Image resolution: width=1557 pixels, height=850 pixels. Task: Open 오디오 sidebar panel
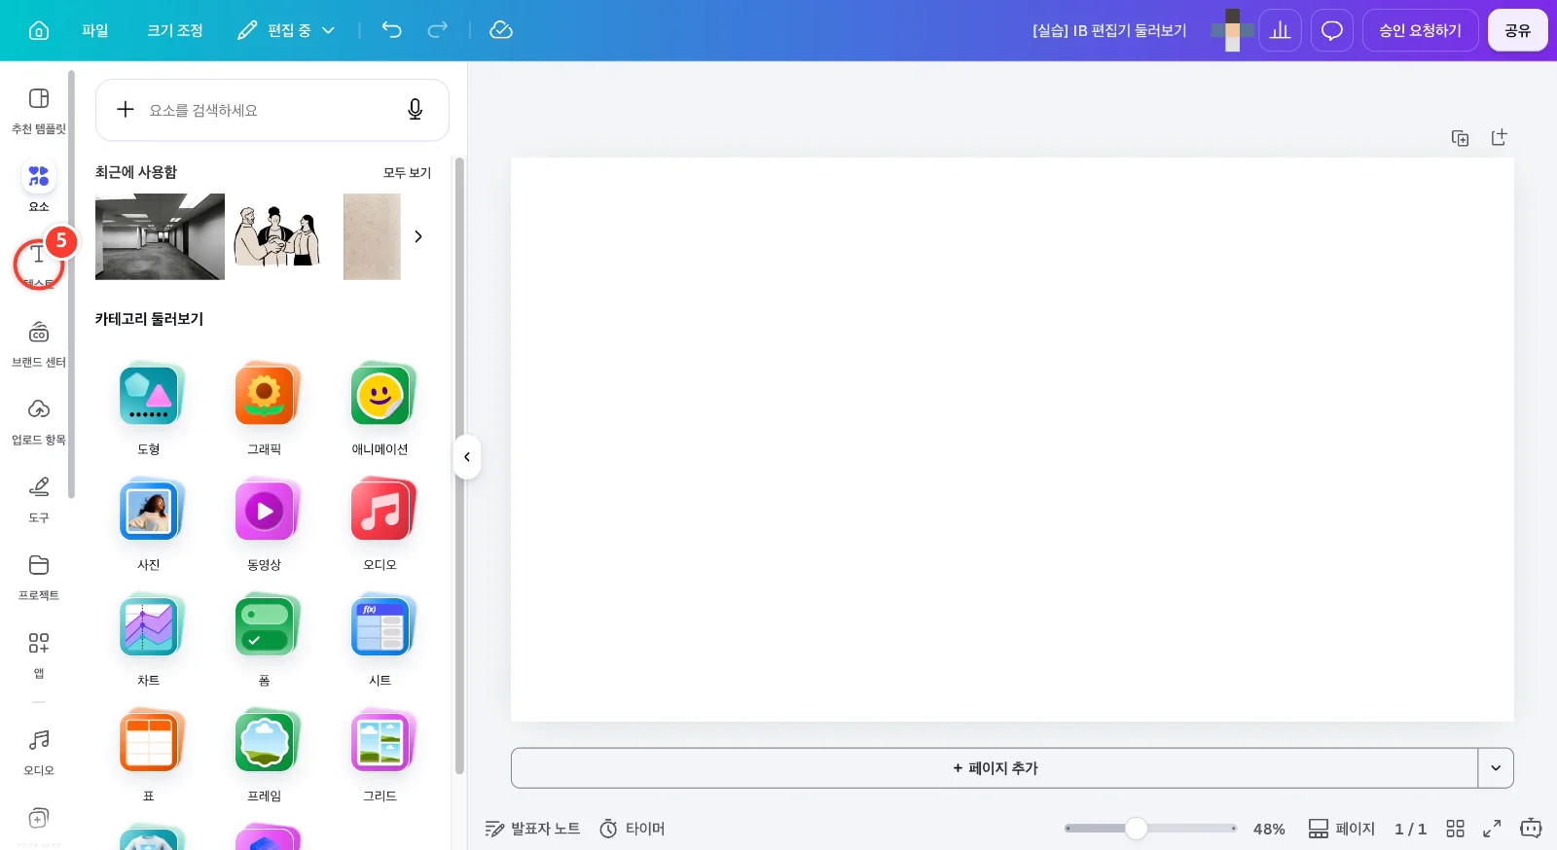tap(39, 752)
